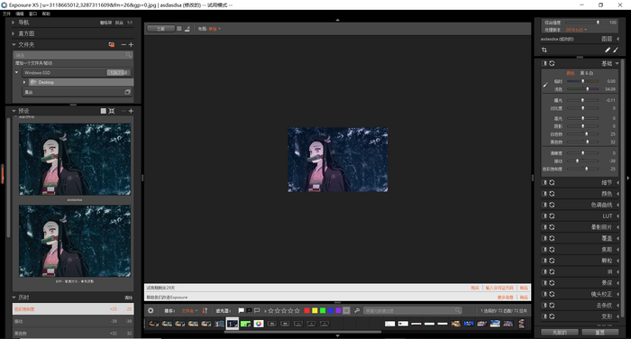
Task: Click the add folder plus icon in 文件夹
Action: [x=131, y=45]
